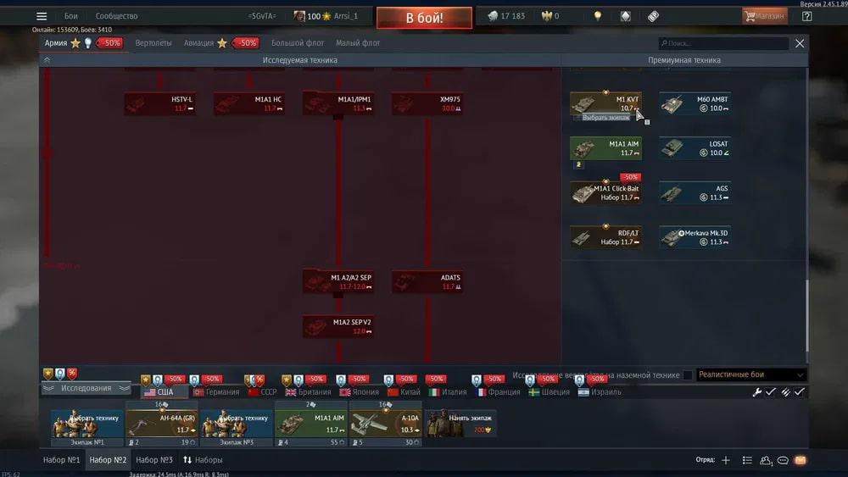Click the wrench repair icon
Viewport: 848px width, 477px height.
[757, 392]
